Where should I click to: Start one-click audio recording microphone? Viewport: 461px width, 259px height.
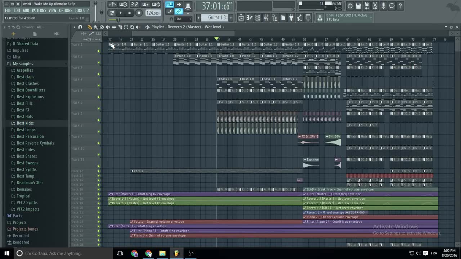(x=383, y=6)
